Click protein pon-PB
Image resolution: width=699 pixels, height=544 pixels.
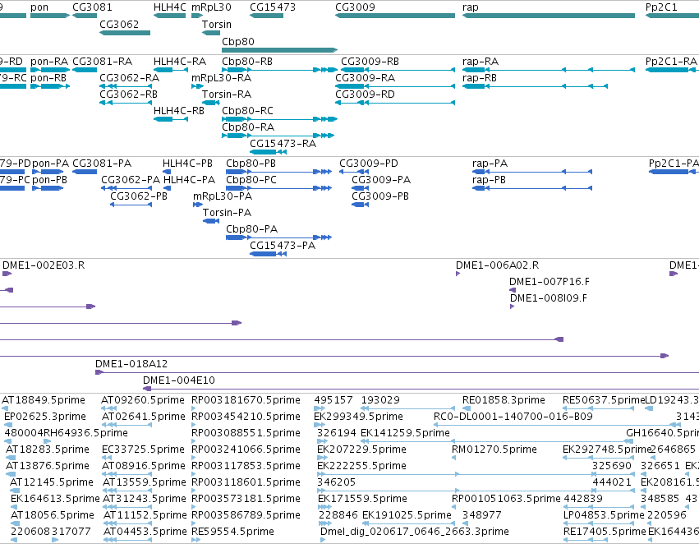(x=50, y=180)
